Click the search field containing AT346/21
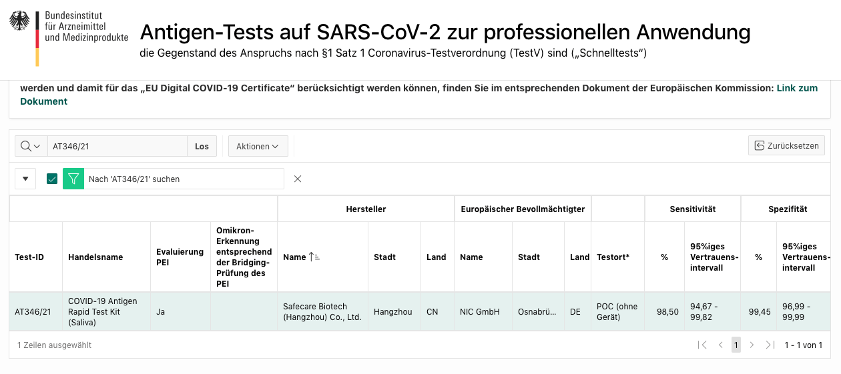 (117, 146)
